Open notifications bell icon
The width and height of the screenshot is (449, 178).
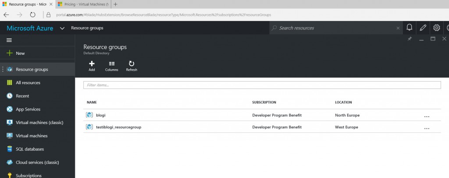coord(410,28)
